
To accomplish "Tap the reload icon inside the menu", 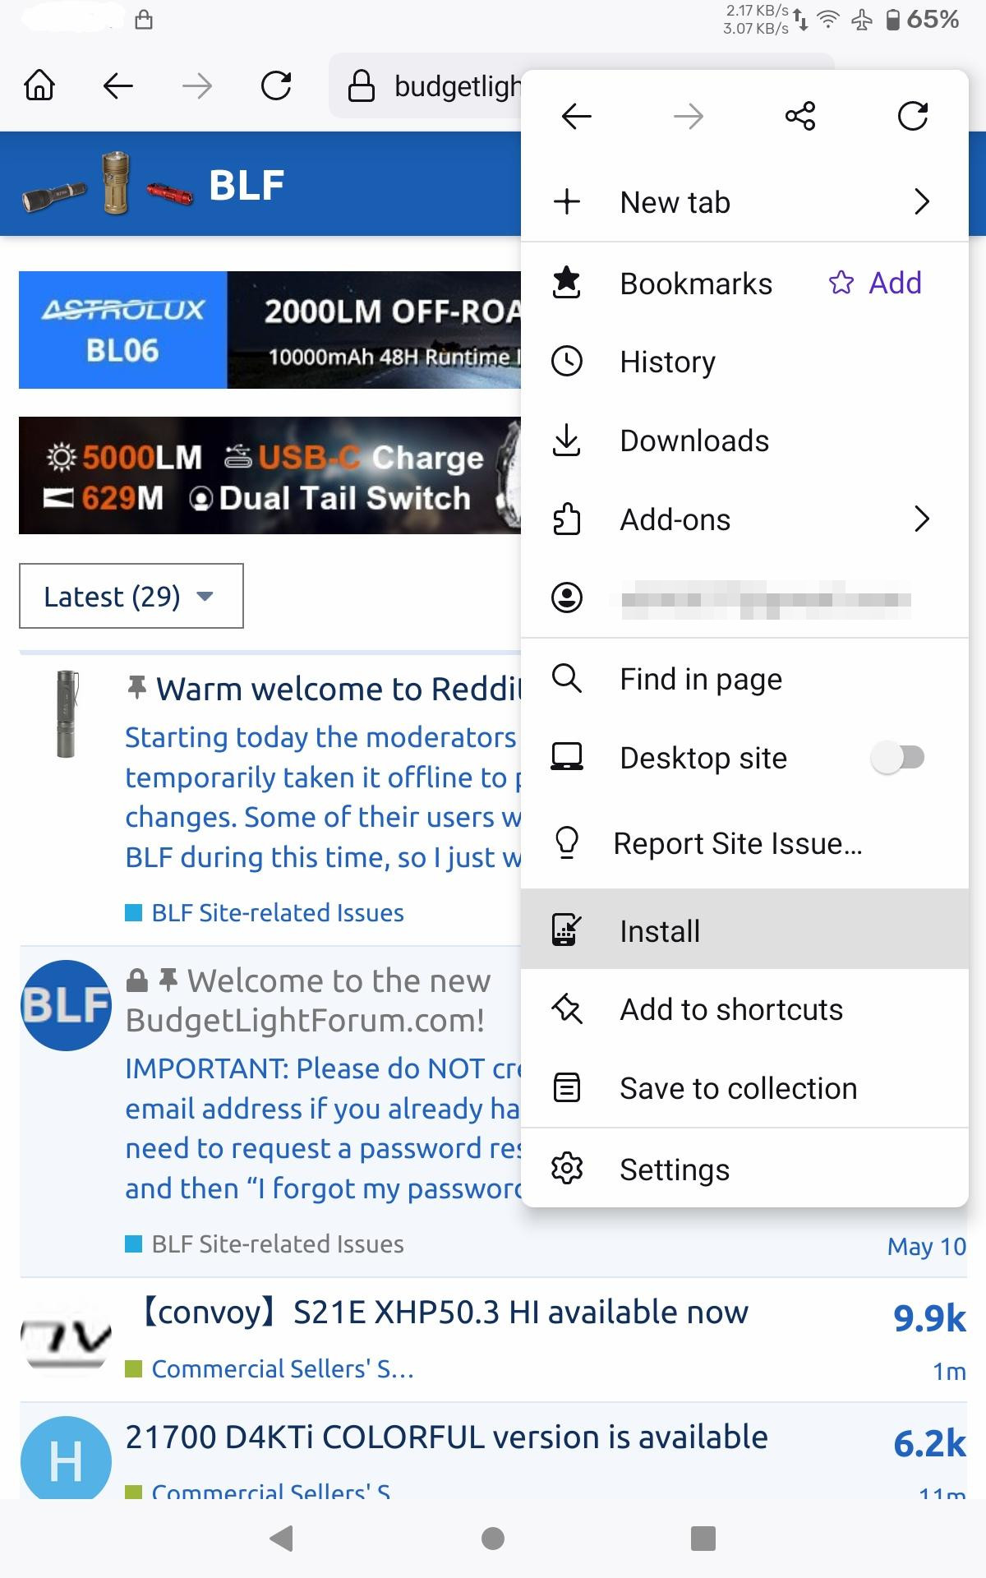I will coord(913,117).
